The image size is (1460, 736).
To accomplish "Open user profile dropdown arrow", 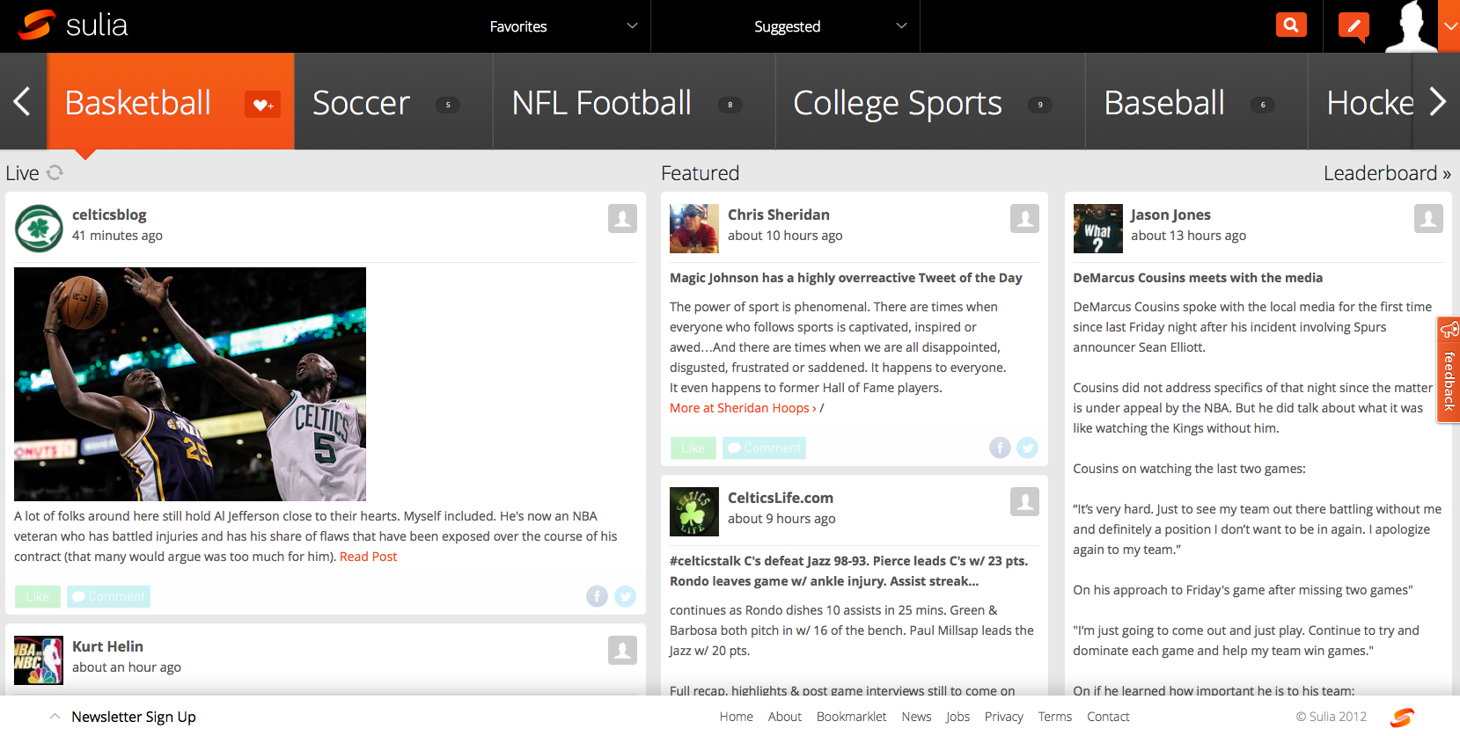I will coord(1449,26).
